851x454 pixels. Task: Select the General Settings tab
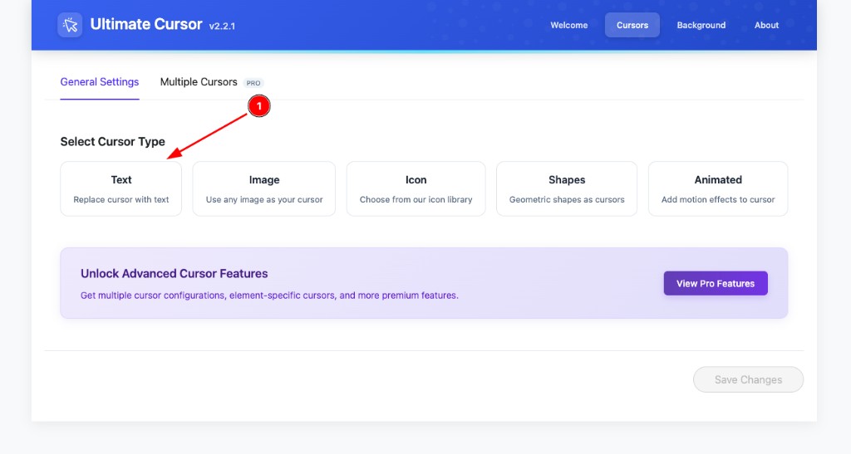point(100,82)
